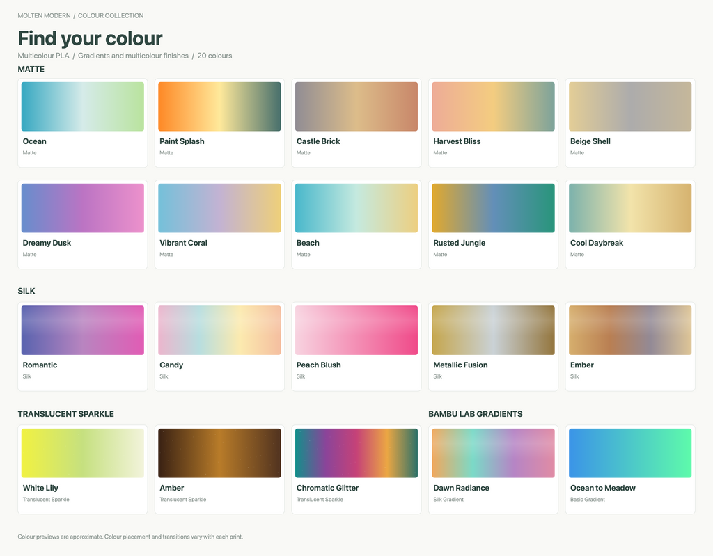Click the SILK section heading

[x=26, y=291]
